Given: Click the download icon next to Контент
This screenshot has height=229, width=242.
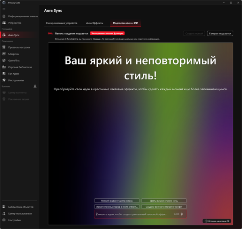Looking at the screenshot, I should [x=35, y=86].
